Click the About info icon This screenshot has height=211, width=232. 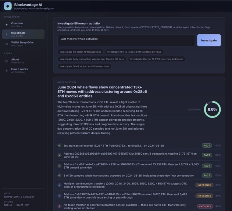(7, 61)
